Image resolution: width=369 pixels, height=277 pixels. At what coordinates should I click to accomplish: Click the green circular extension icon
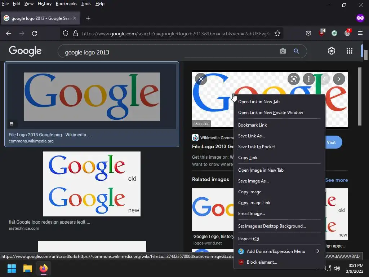coord(334,34)
